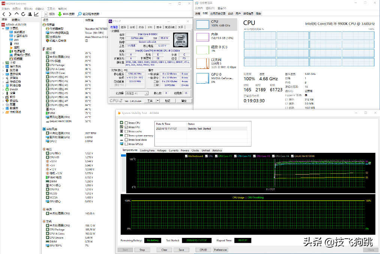380x254 pixels.
Task: Click the 便携式计算机 laptop icon in tree
Action: tap(11, 55)
